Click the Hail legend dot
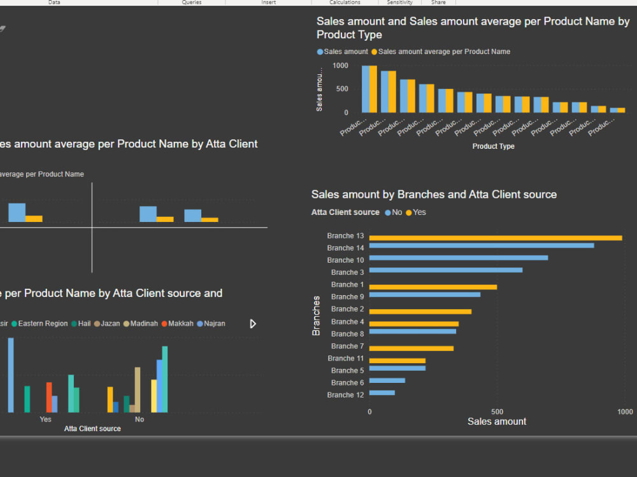 75,324
